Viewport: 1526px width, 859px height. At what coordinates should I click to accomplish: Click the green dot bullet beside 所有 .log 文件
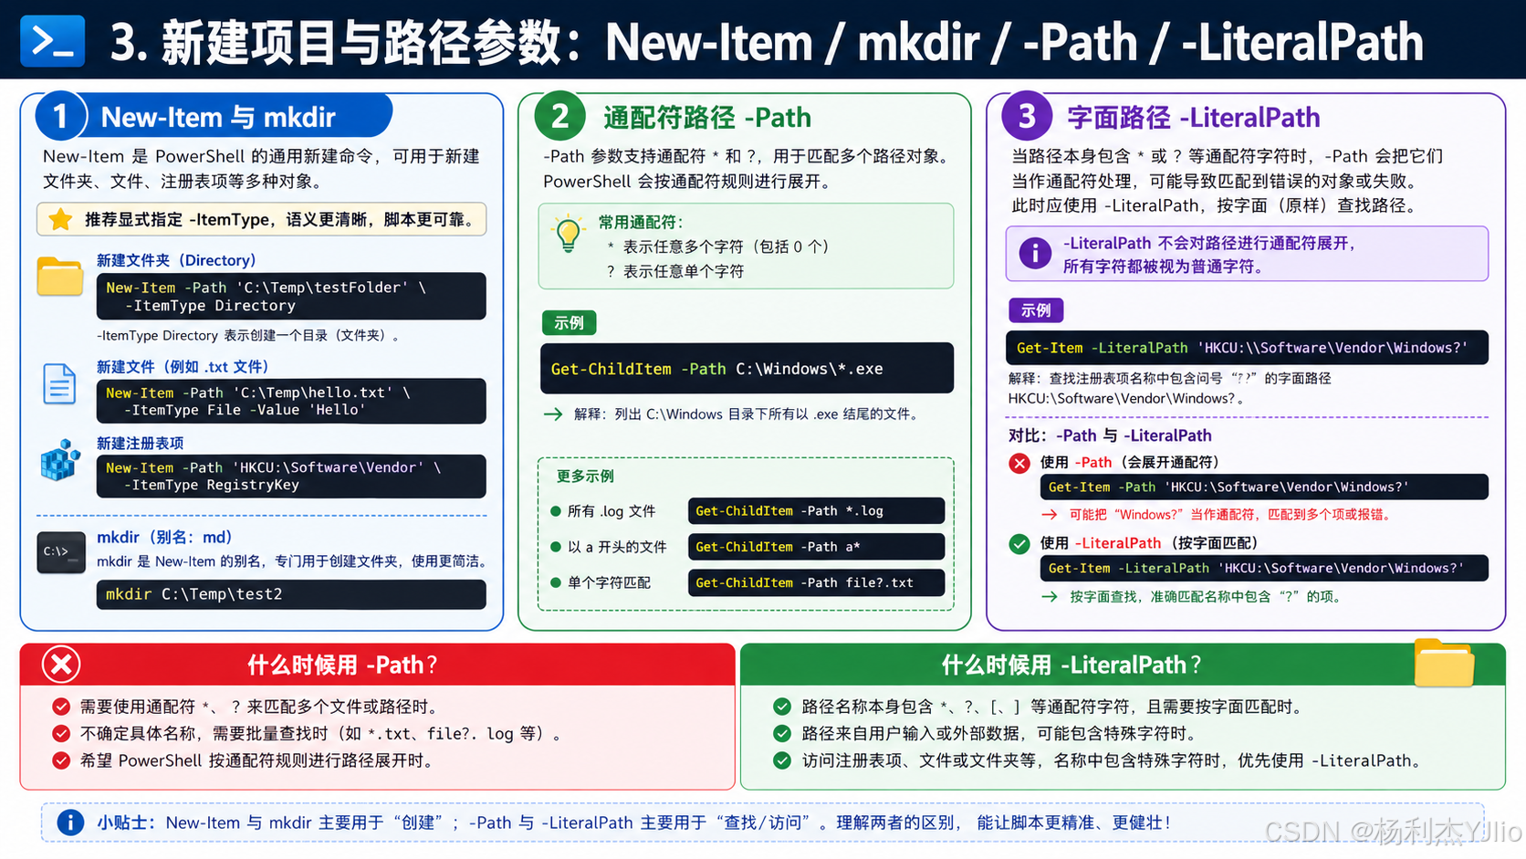[555, 511]
